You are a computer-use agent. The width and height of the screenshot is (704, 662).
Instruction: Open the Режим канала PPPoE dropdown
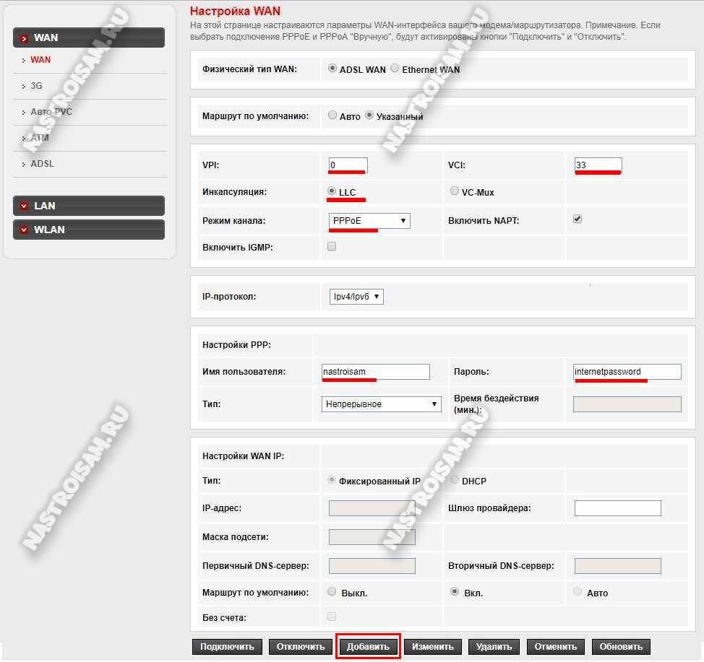point(369,221)
